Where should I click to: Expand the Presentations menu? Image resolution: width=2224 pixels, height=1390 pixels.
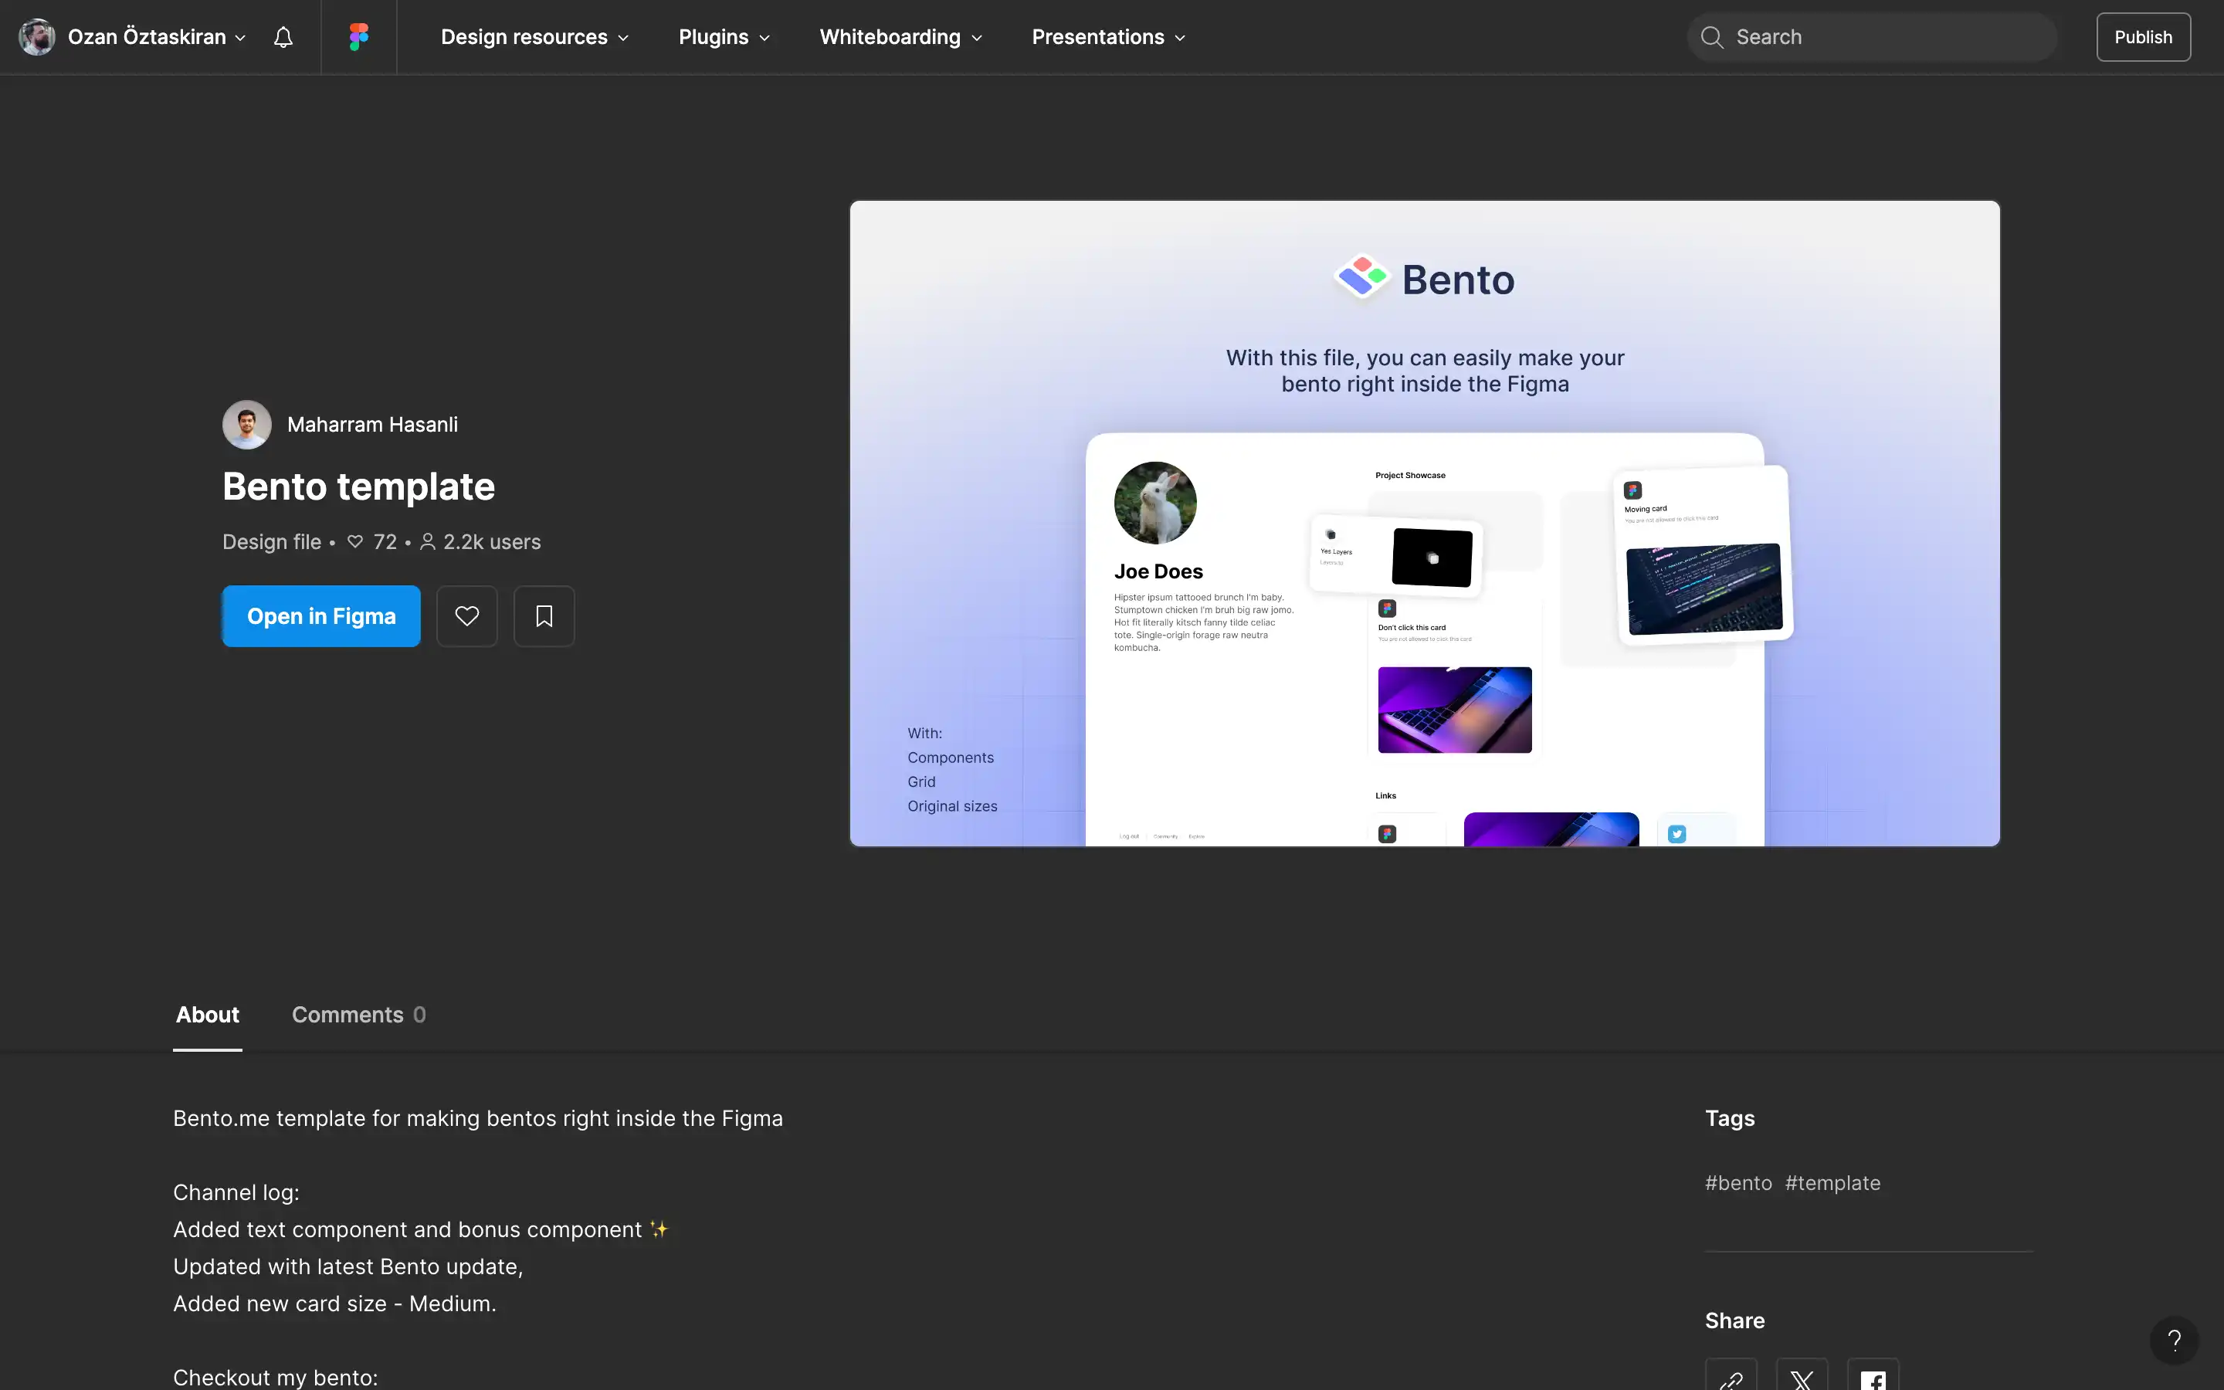(x=1108, y=37)
